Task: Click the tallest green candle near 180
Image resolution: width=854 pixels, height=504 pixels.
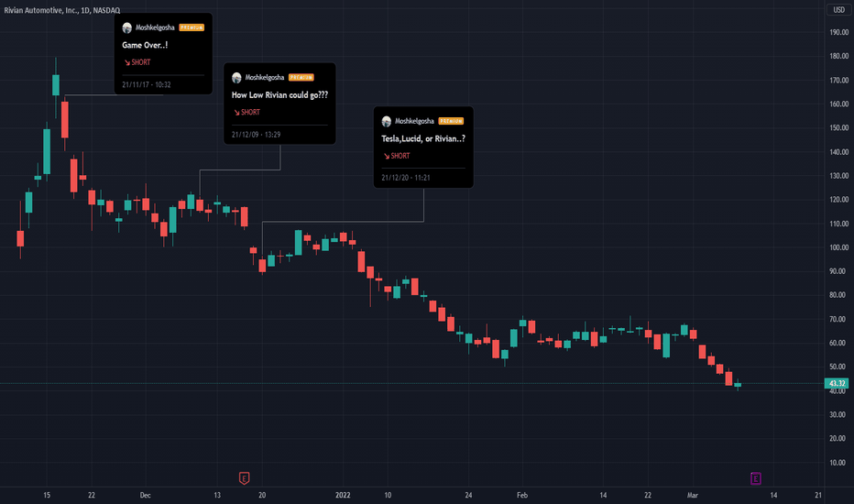Action: point(56,85)
